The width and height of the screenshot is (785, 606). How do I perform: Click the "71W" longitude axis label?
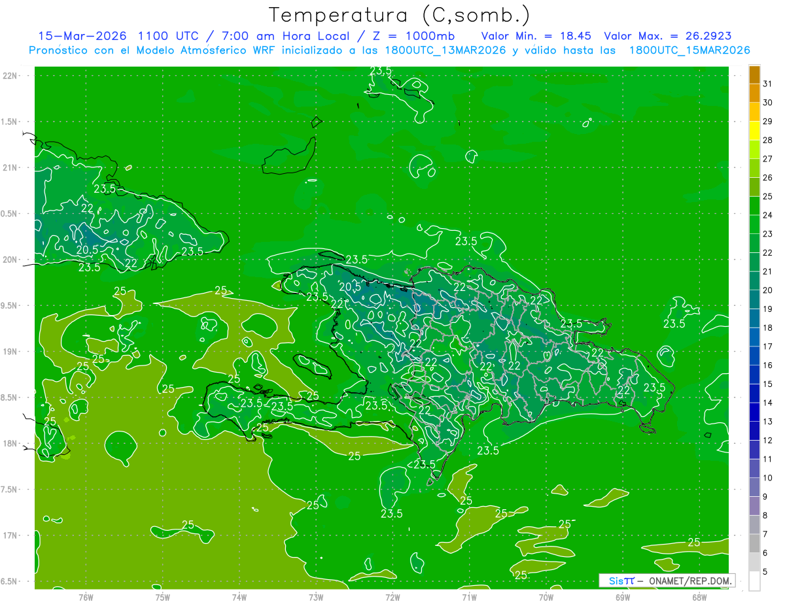(469, 597)
